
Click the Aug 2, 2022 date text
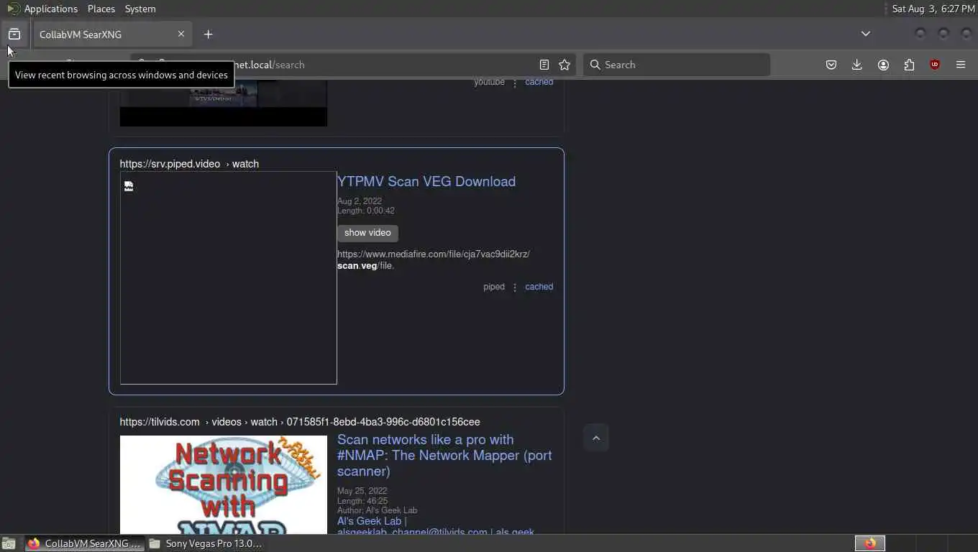pyautogui.click(x=360, y=201)
